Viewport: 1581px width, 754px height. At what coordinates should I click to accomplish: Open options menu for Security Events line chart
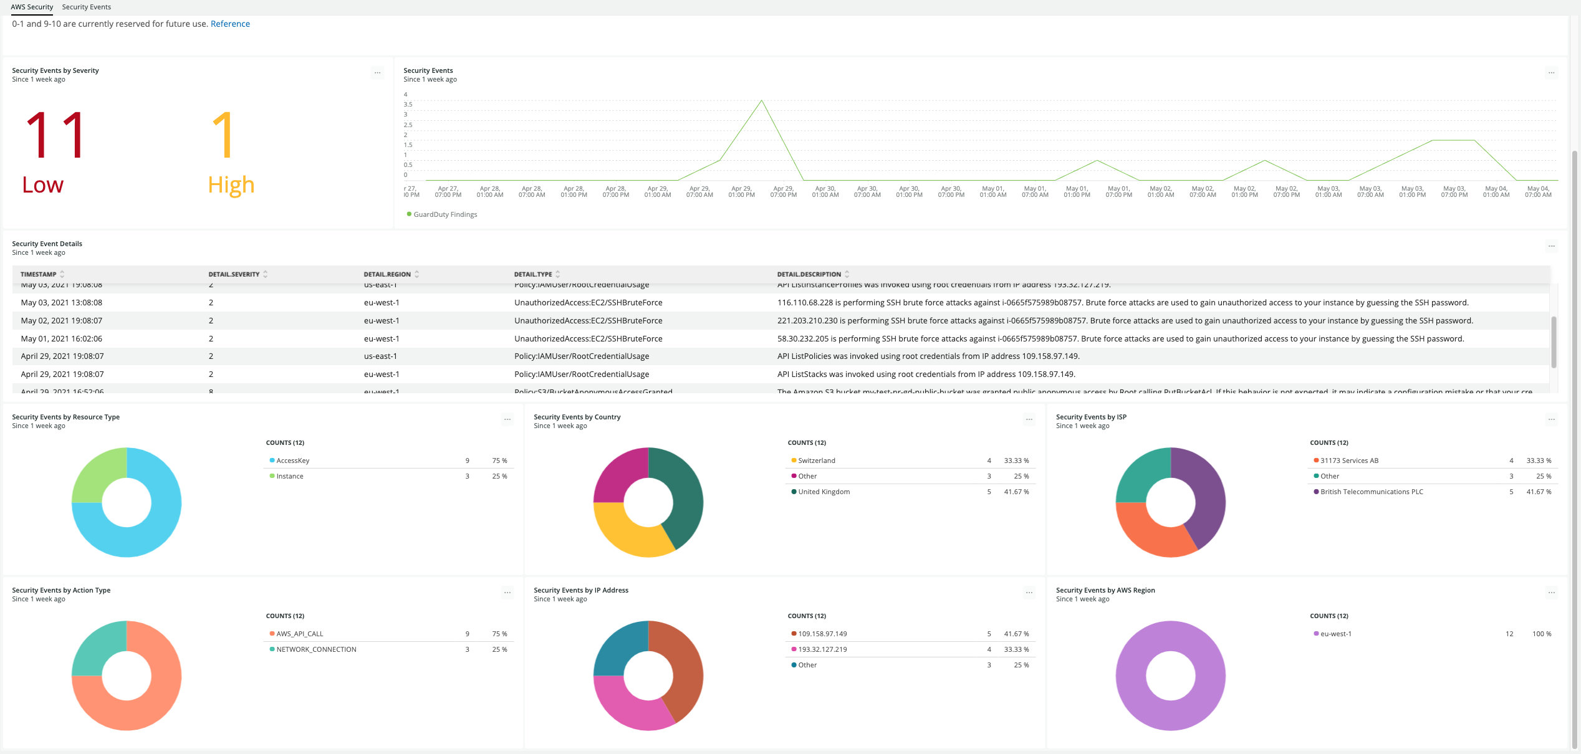pos(1552,73)
